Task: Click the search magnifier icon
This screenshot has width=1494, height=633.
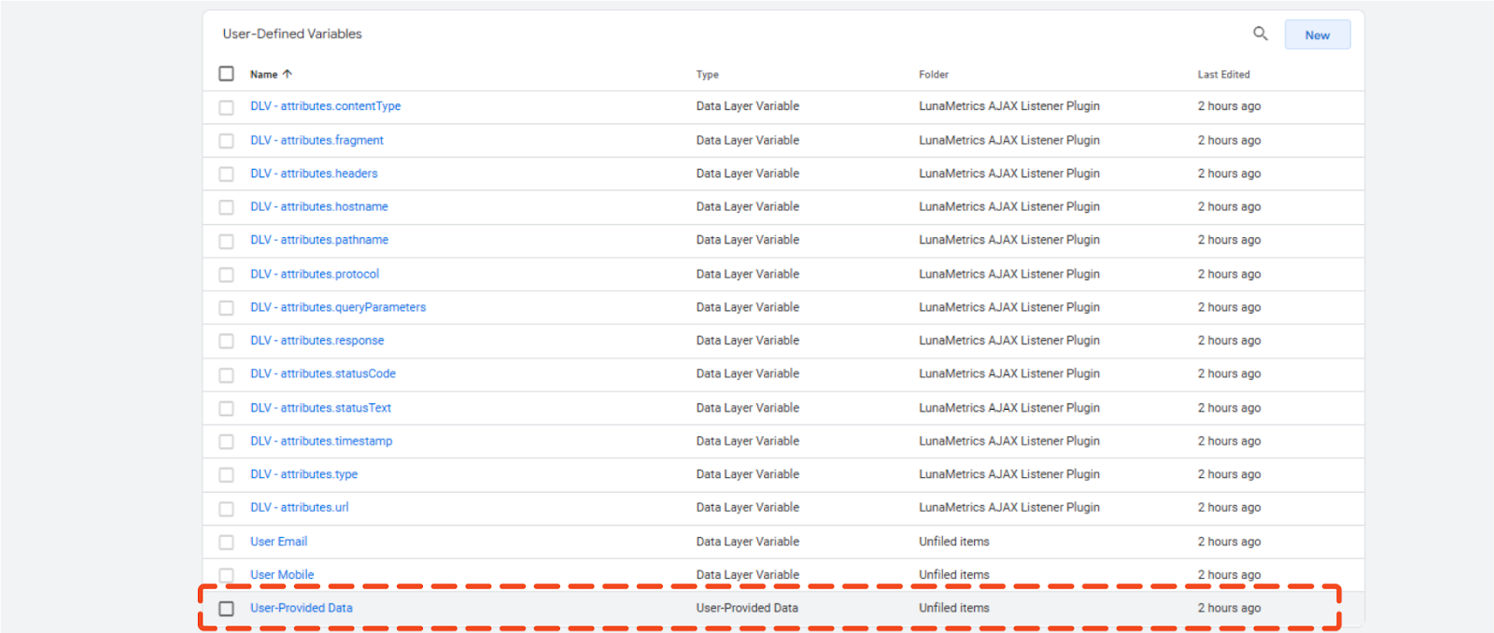Action: (1260, 34)
